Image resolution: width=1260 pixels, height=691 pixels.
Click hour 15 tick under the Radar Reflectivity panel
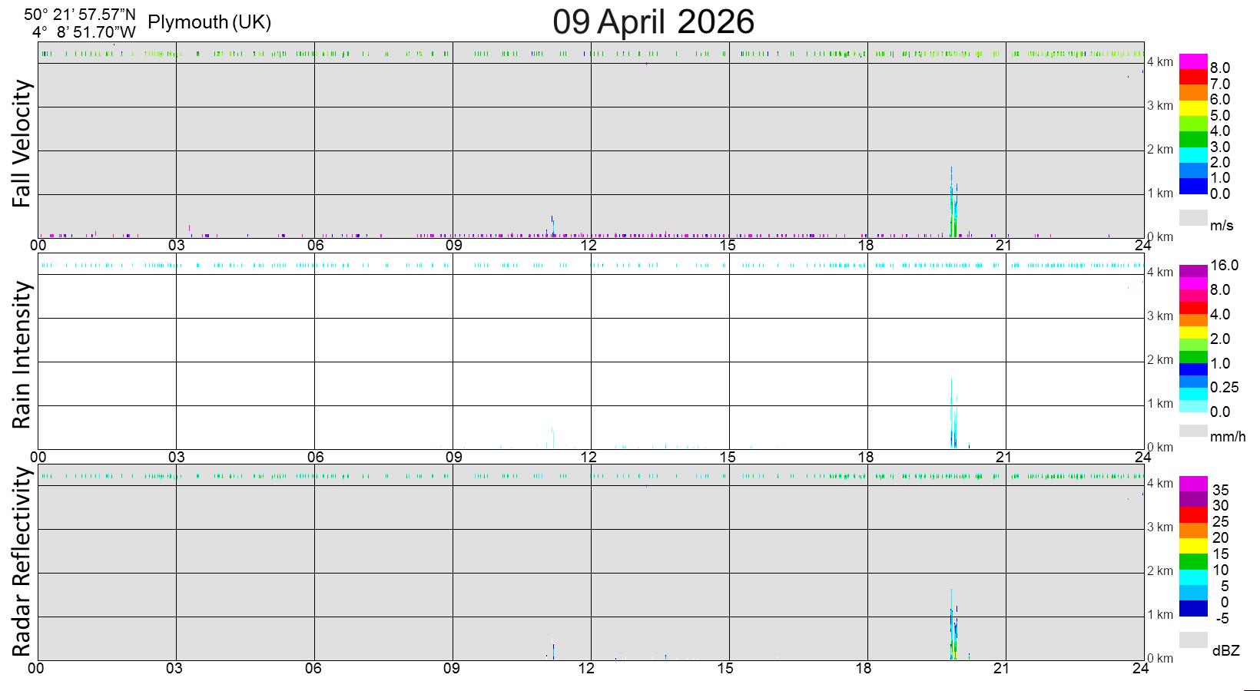727,668
